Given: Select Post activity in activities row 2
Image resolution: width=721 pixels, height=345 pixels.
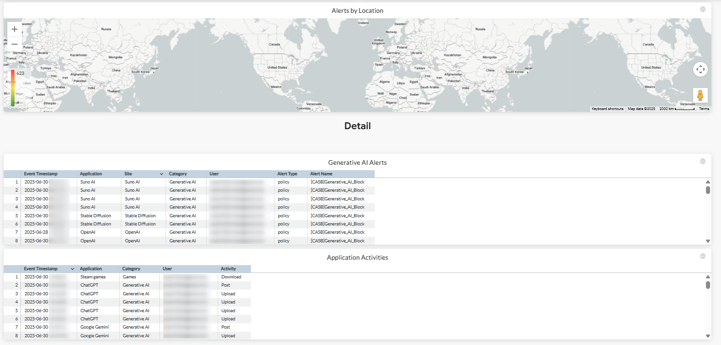Looking at the screenshot, I should 225,285.
